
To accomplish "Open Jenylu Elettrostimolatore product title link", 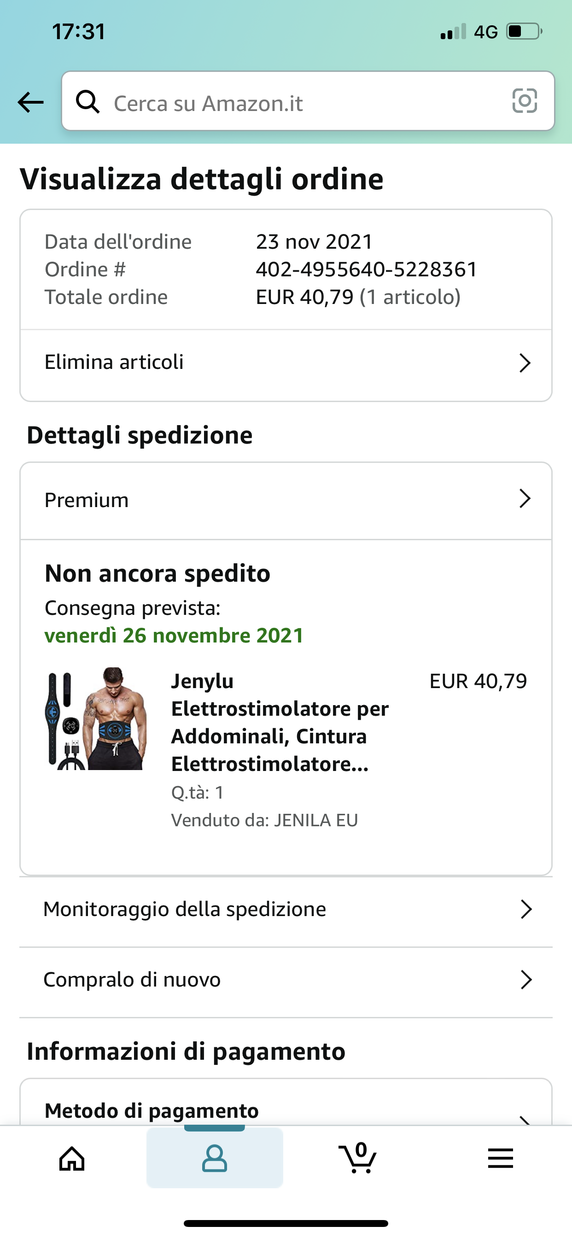I will (x=280, y=722).
